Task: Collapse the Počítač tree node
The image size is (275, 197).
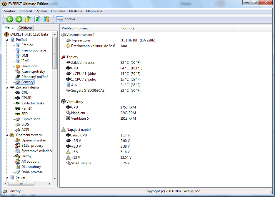Action: tap(7, 40)
